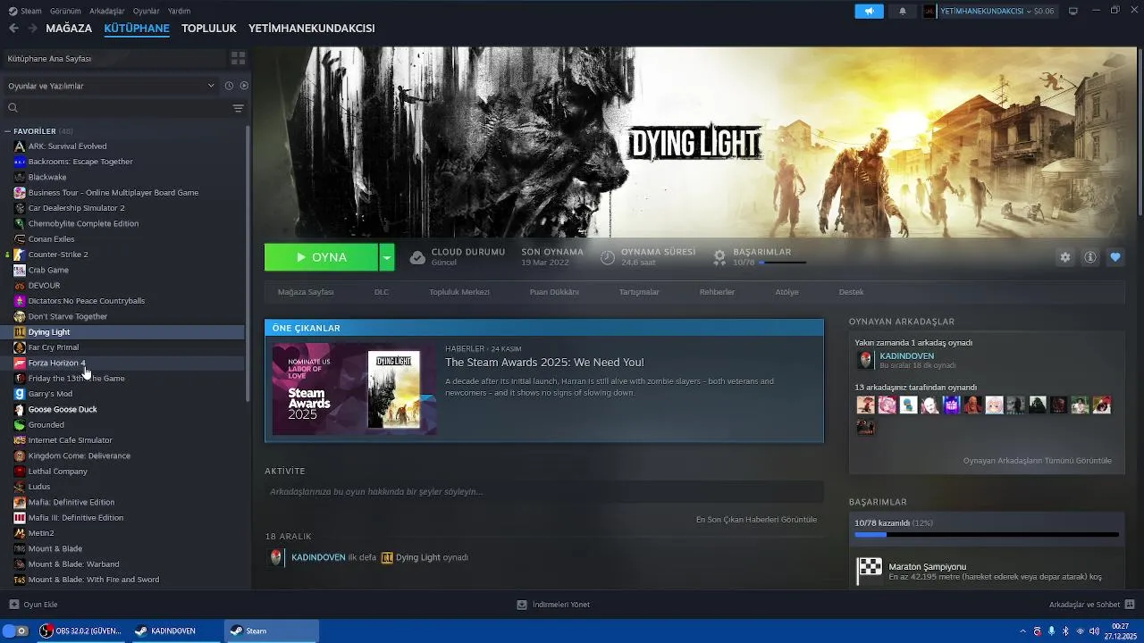Click the achievements 10/78 progress bar
Image resolution: width=1144 pixels, height=643 pixels.
point(782,263)
